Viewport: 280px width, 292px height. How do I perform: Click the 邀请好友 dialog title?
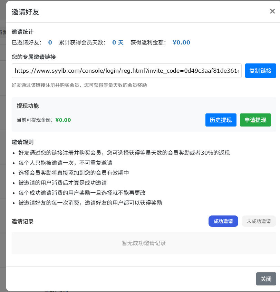[25, 12]
